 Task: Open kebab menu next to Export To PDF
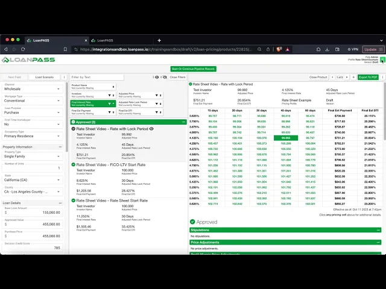click(382, 77)
